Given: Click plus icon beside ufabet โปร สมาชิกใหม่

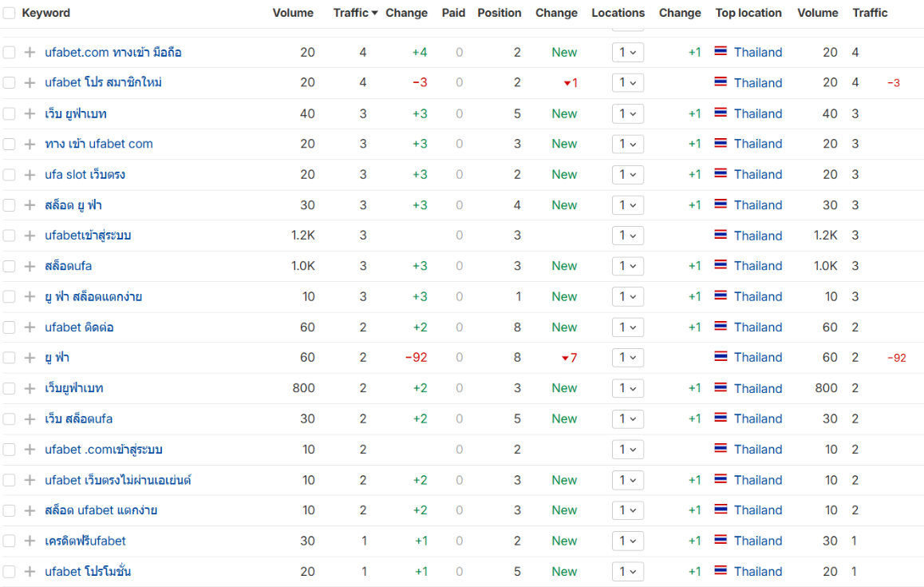Looking at the screenshot, I should tap(30, 82).
